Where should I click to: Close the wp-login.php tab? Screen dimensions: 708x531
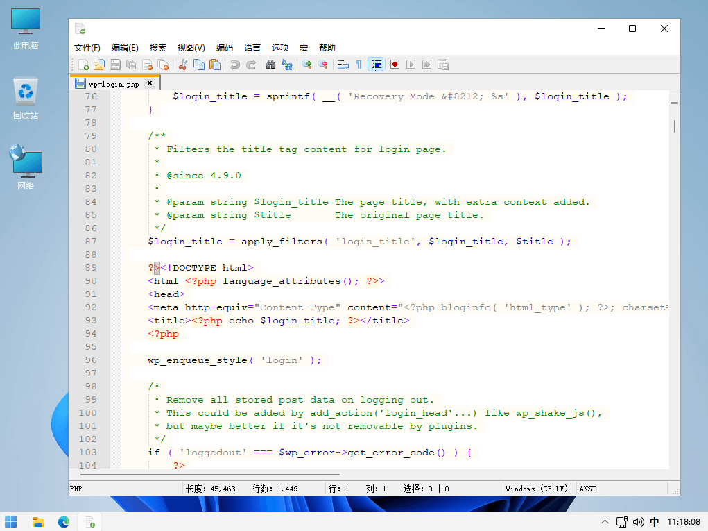coord(150,83)
